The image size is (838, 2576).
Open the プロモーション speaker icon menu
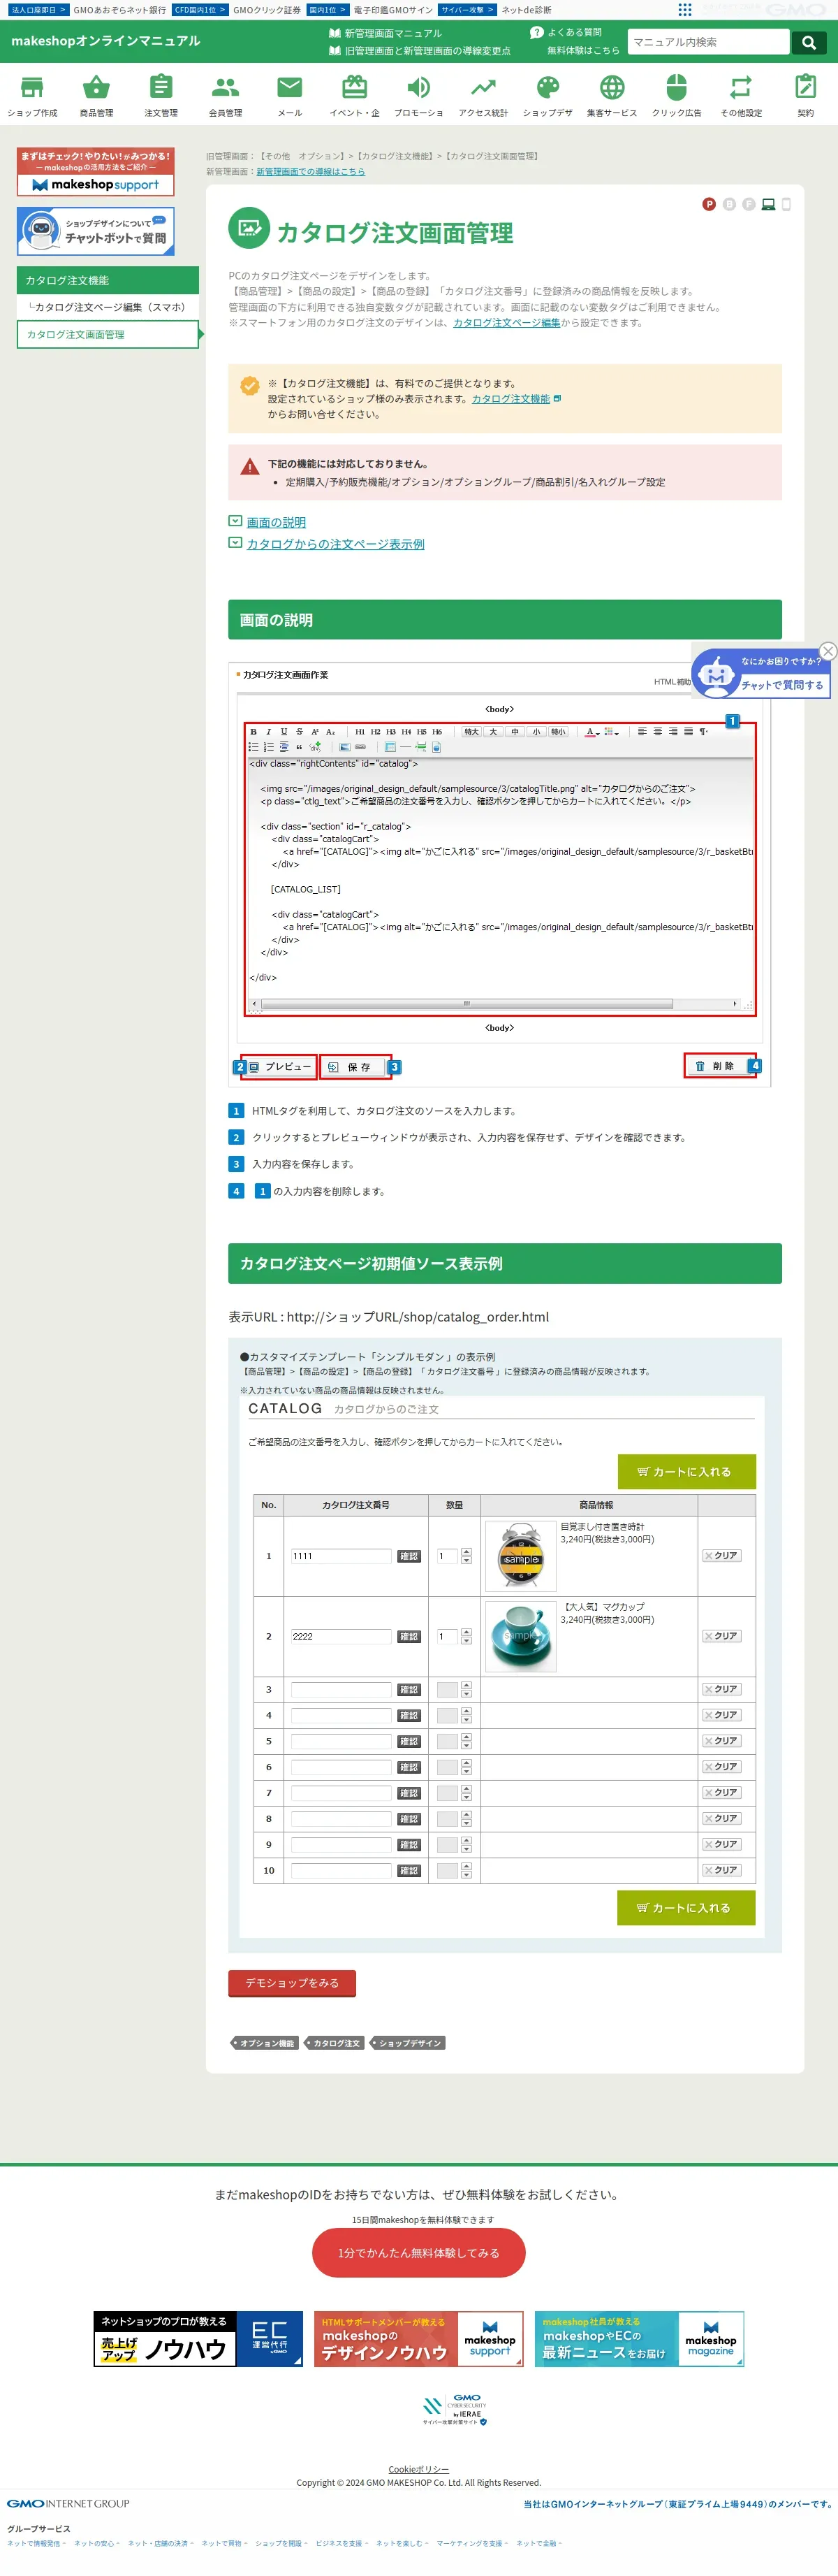(418, 96)
